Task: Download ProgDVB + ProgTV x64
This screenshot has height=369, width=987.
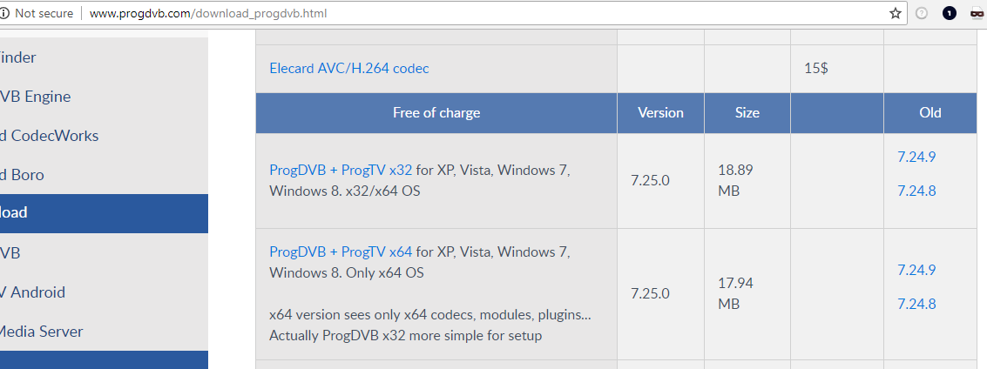Action: (x=341, y=252)
